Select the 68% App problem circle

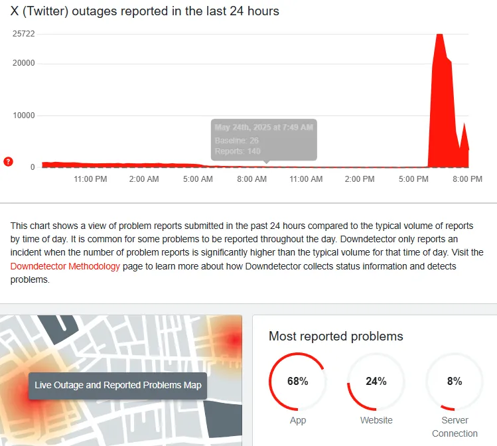298,381
